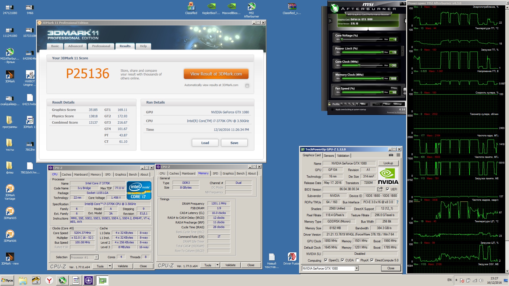Open the тесты folder on desktop
This screenshot has height=286, width=509.
click(x=10, y=145)
